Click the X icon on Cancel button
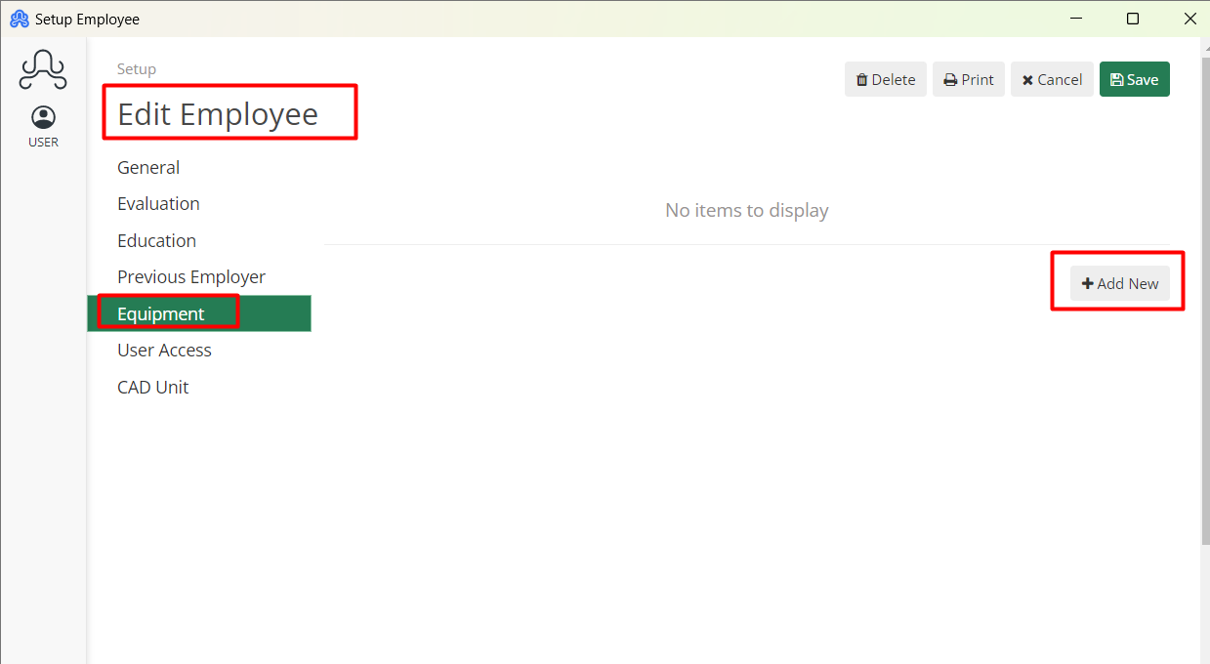 pyautogui.click(x=1028, y=79)
